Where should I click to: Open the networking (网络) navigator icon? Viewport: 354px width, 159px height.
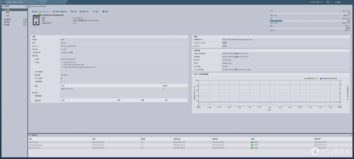5,25
